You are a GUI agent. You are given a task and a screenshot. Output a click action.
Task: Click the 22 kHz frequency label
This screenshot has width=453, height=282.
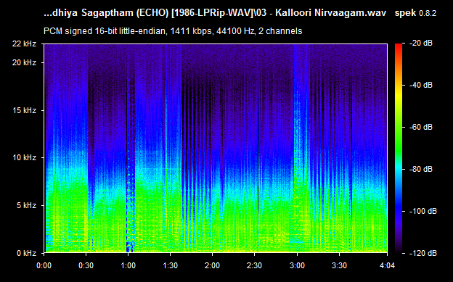[x=24, y=44]
